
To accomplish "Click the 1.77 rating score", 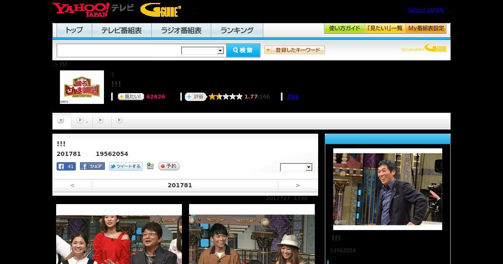I will pos(251,97).
